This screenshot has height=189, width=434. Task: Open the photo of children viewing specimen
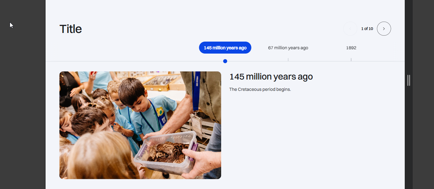(140, 125)
